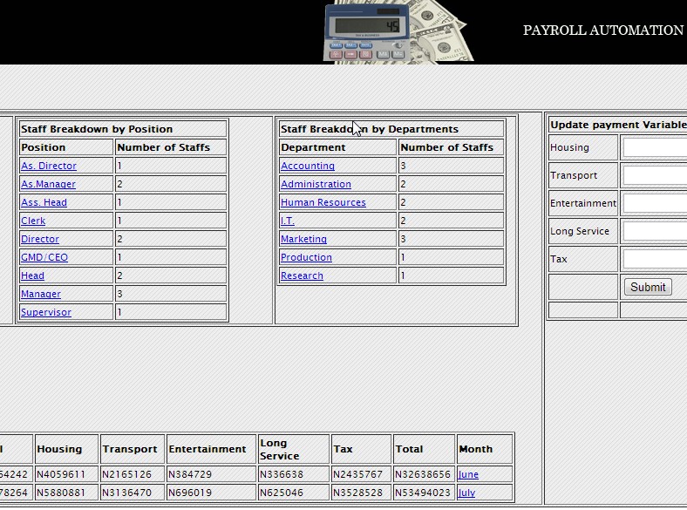Focus the Transport input field
Image resolution: width=687 pixels, height=510 pixels.
click(655, 175)
